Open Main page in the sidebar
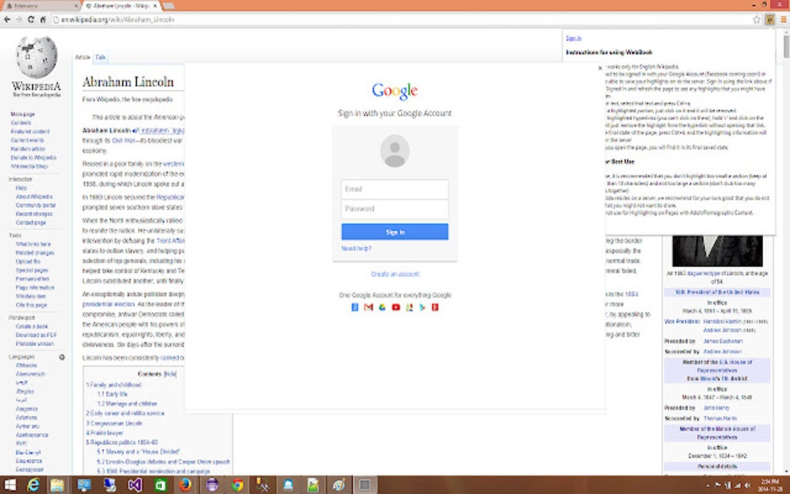 tap(22, 115)
